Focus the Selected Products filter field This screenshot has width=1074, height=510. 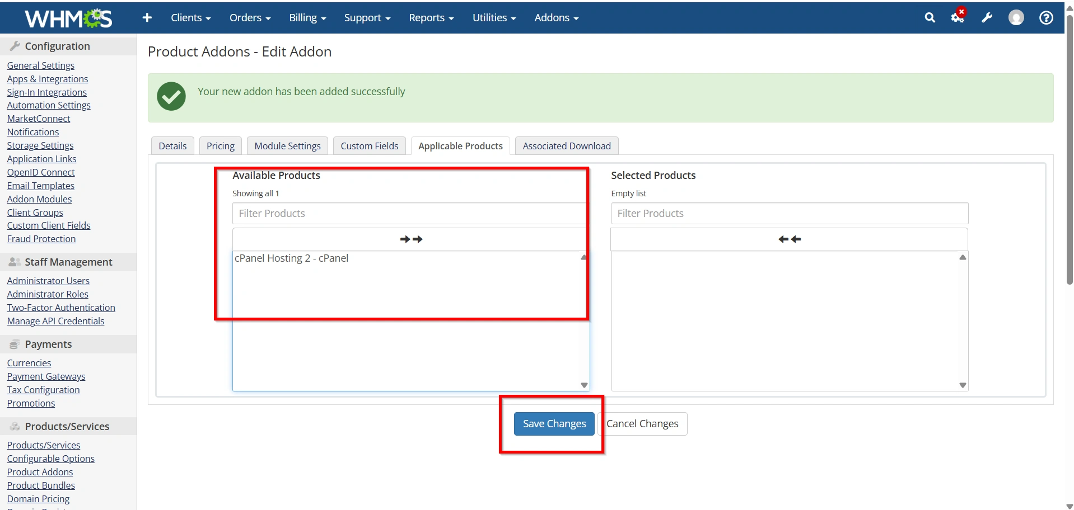pos(790,214)
